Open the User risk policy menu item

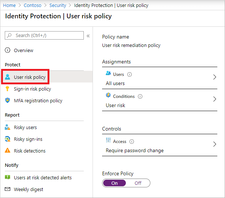pyautogui.click(x=30, y=77)
